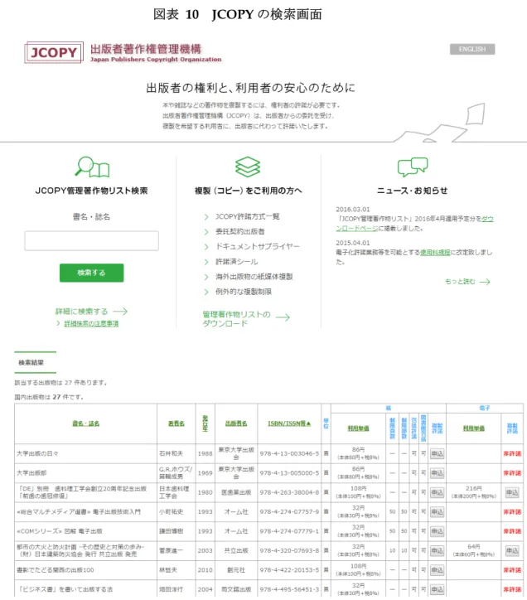Open 許諾済シール menu item
The image size is (527, 600).
(236, 262)
